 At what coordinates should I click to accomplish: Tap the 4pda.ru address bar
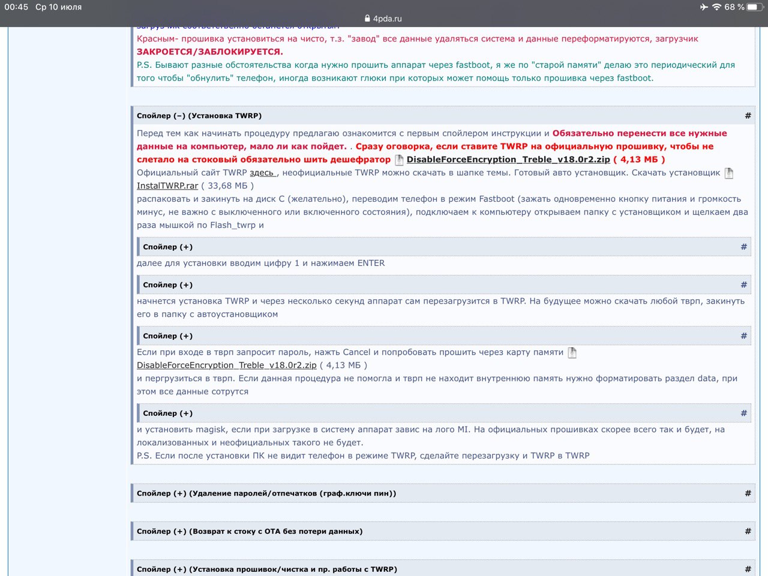[x=384, y=19]
